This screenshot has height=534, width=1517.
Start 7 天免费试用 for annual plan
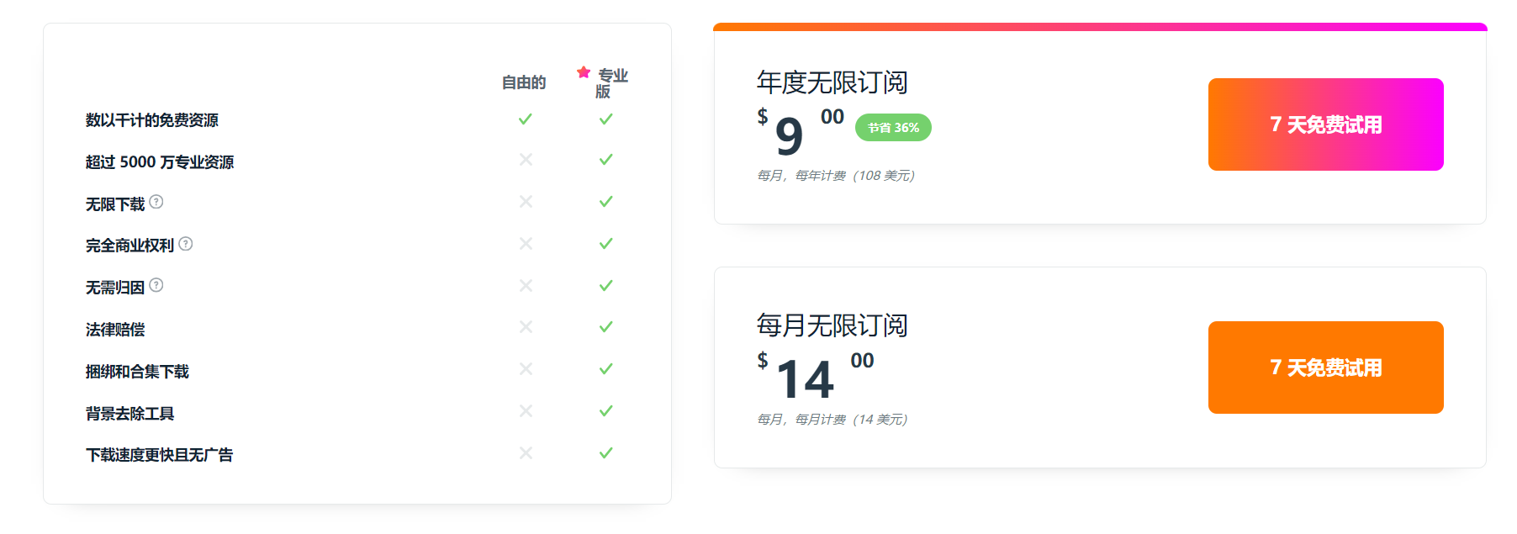click(1325, 124)
